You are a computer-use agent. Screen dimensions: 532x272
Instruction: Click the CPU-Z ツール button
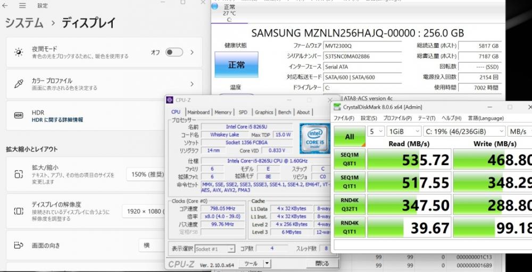tap(251, 263)
